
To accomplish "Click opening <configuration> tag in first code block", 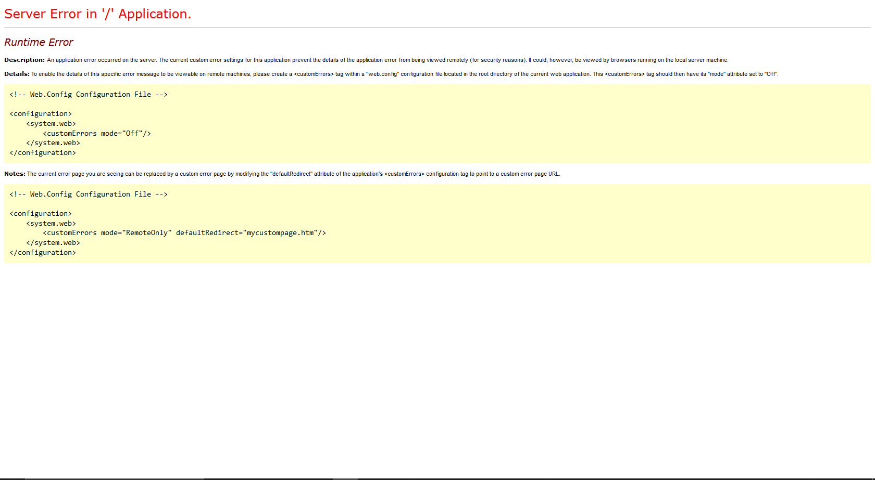I will point(41,113).
